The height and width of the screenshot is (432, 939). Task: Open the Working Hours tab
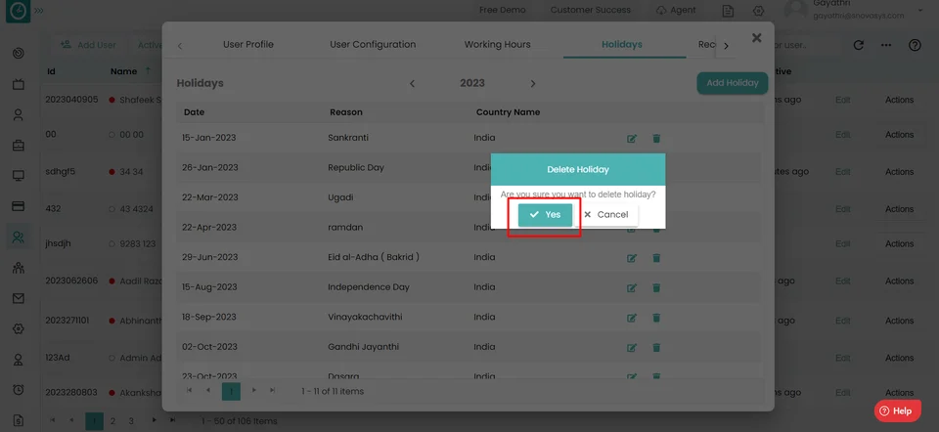(497, 44)
